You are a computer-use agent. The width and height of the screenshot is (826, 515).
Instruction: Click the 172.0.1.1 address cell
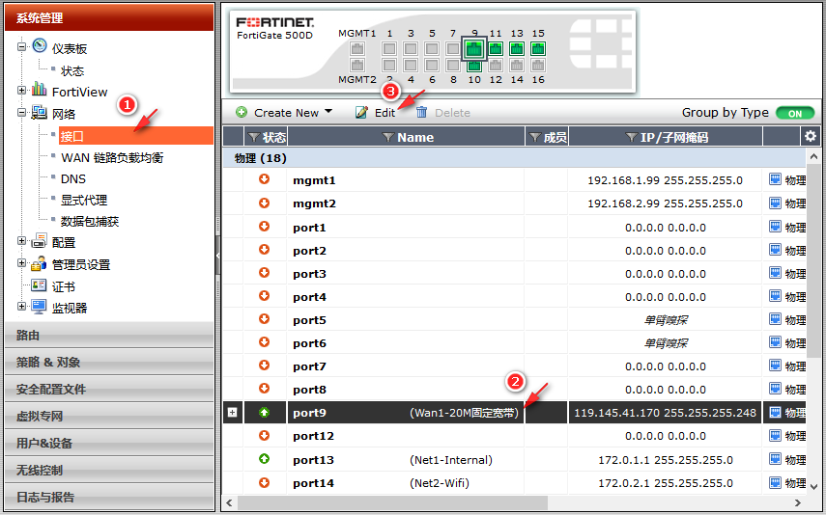pos(666,460)
